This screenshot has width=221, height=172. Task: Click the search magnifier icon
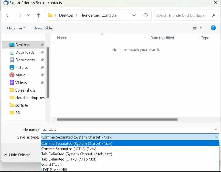[214, 15]
